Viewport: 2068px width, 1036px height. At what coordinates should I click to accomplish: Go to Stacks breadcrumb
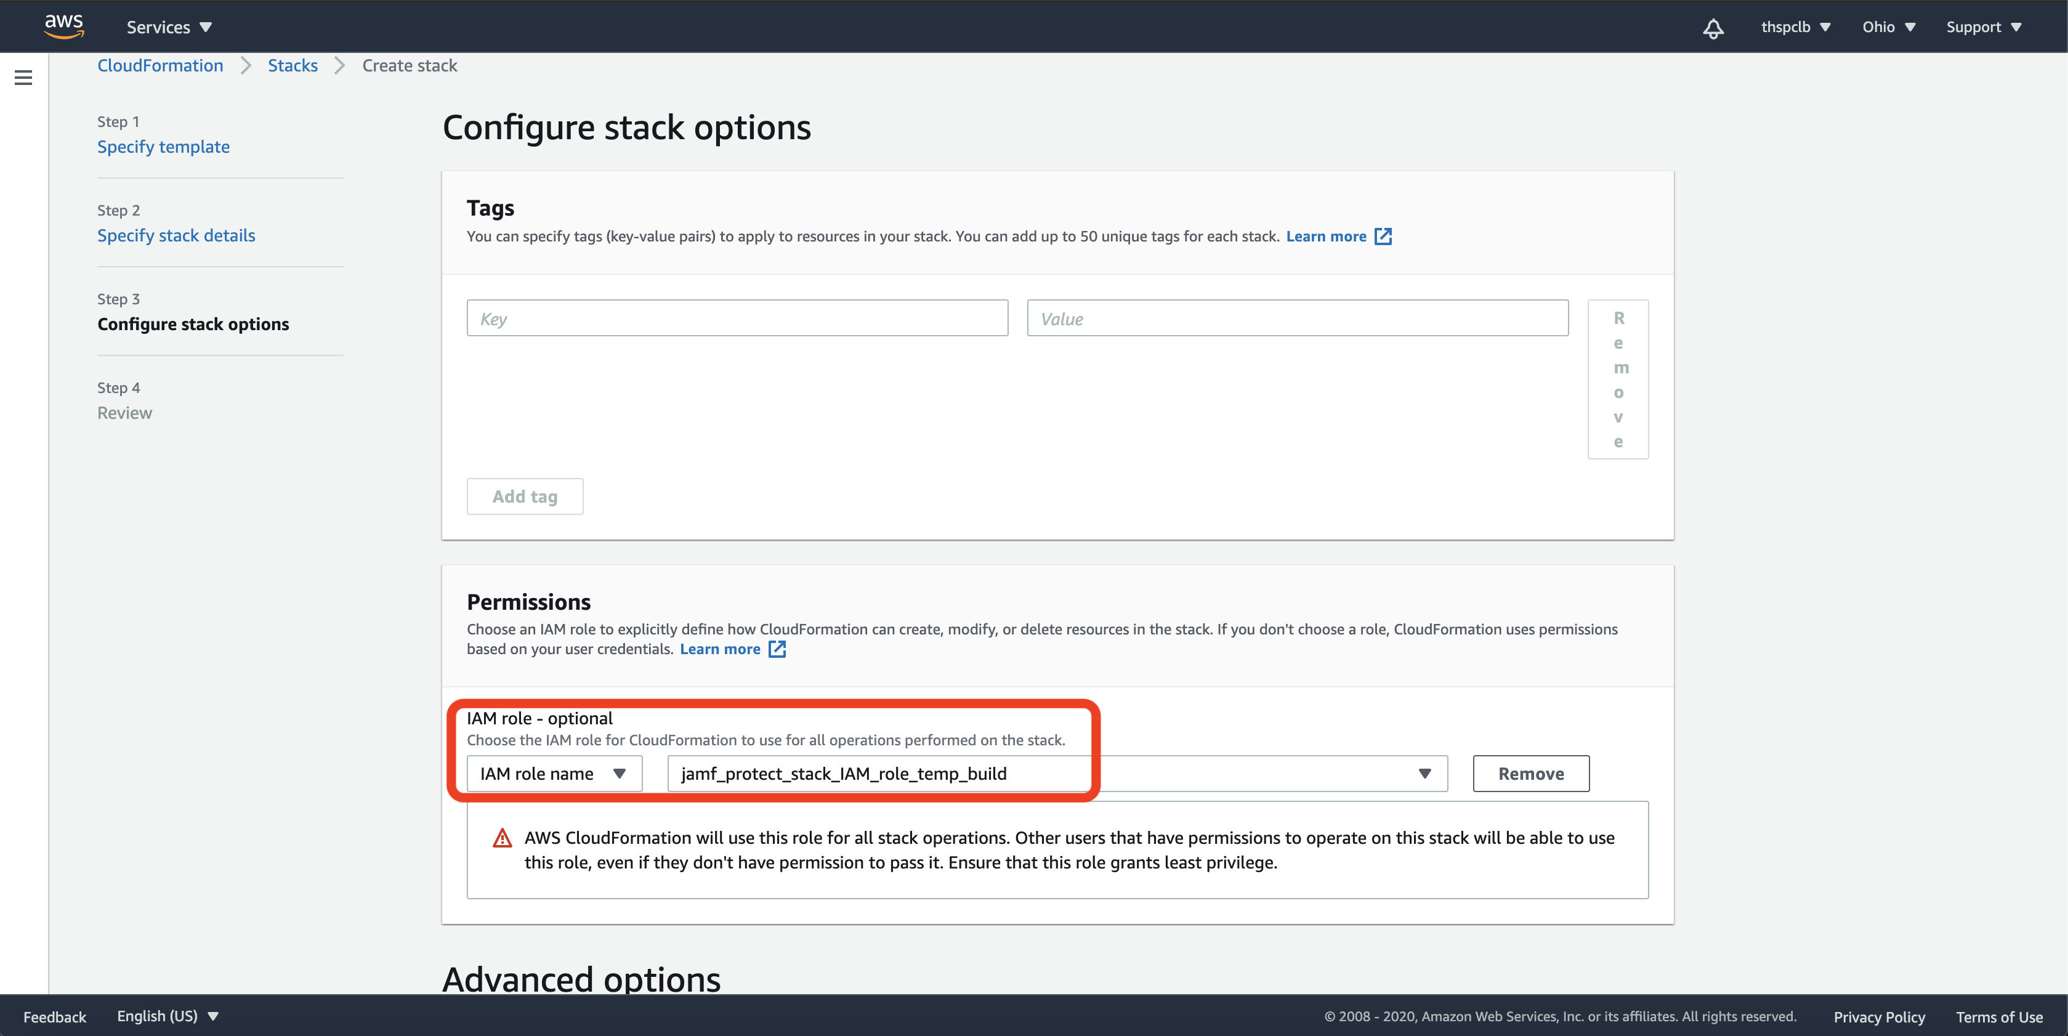pyautogui.click(x=293, y=66)
